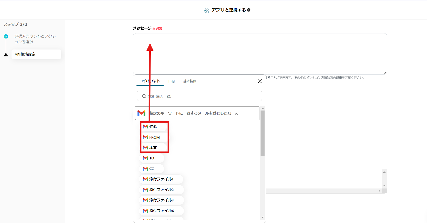Switch to the 日付 tab

(x=171, y=81)
